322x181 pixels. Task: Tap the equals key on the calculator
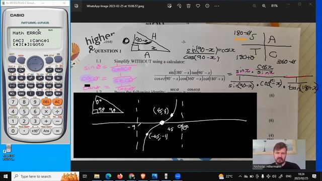click(x=57, y=131)
